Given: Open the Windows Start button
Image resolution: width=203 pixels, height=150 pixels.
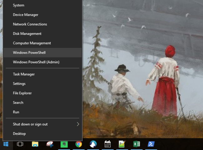Looking at the screenshot, I should point(6,144).
